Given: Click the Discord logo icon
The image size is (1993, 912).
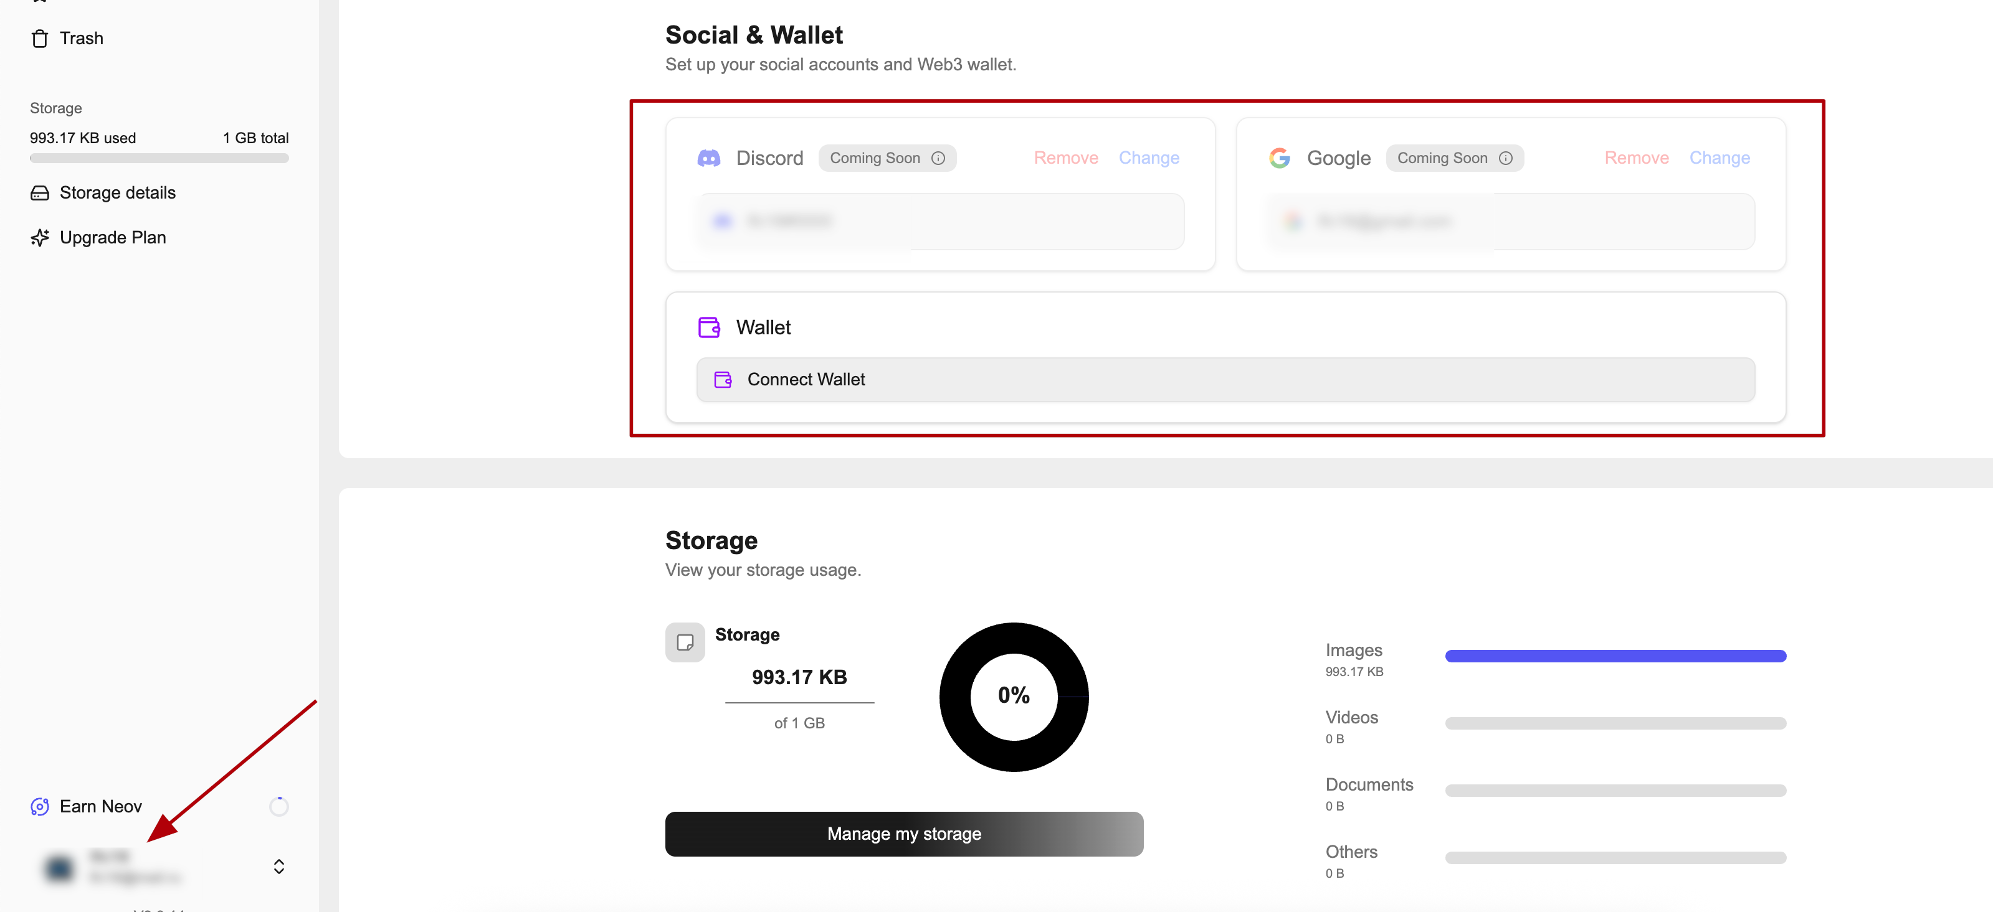Looking at the screenshot, I should pyautogui.click(x=709, y=159).
